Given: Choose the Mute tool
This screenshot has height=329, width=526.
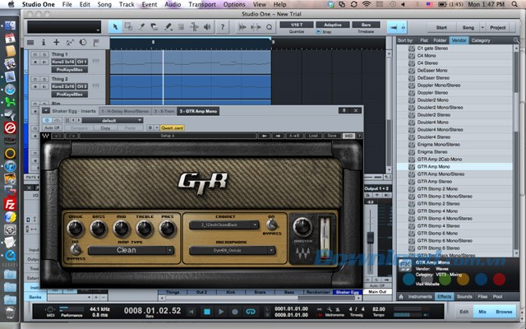Looking at the screenshot, I should (x=181, y=27).
